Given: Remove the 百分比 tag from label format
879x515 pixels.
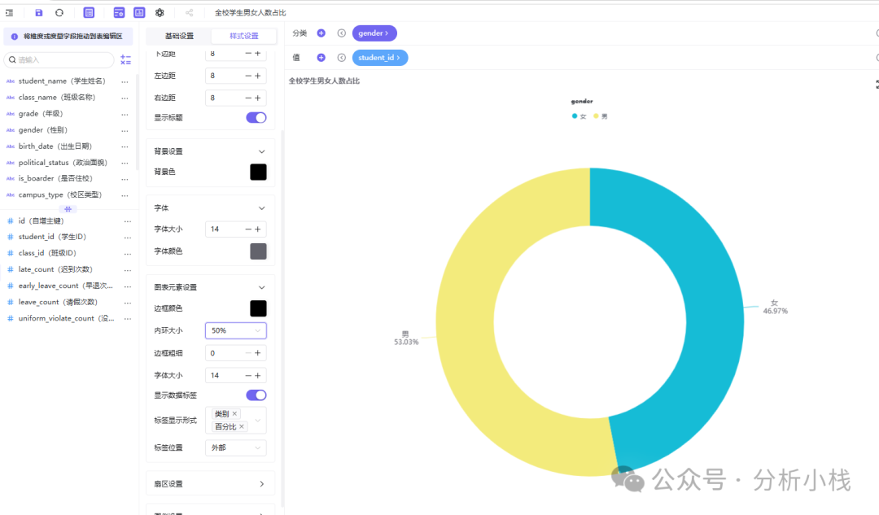Looking at the screenshot, I should click(x=242, y=426).
